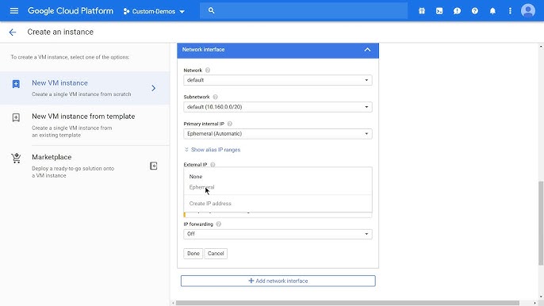
Task: Open the Network dropdown set to default
Action: click(278, 80)
